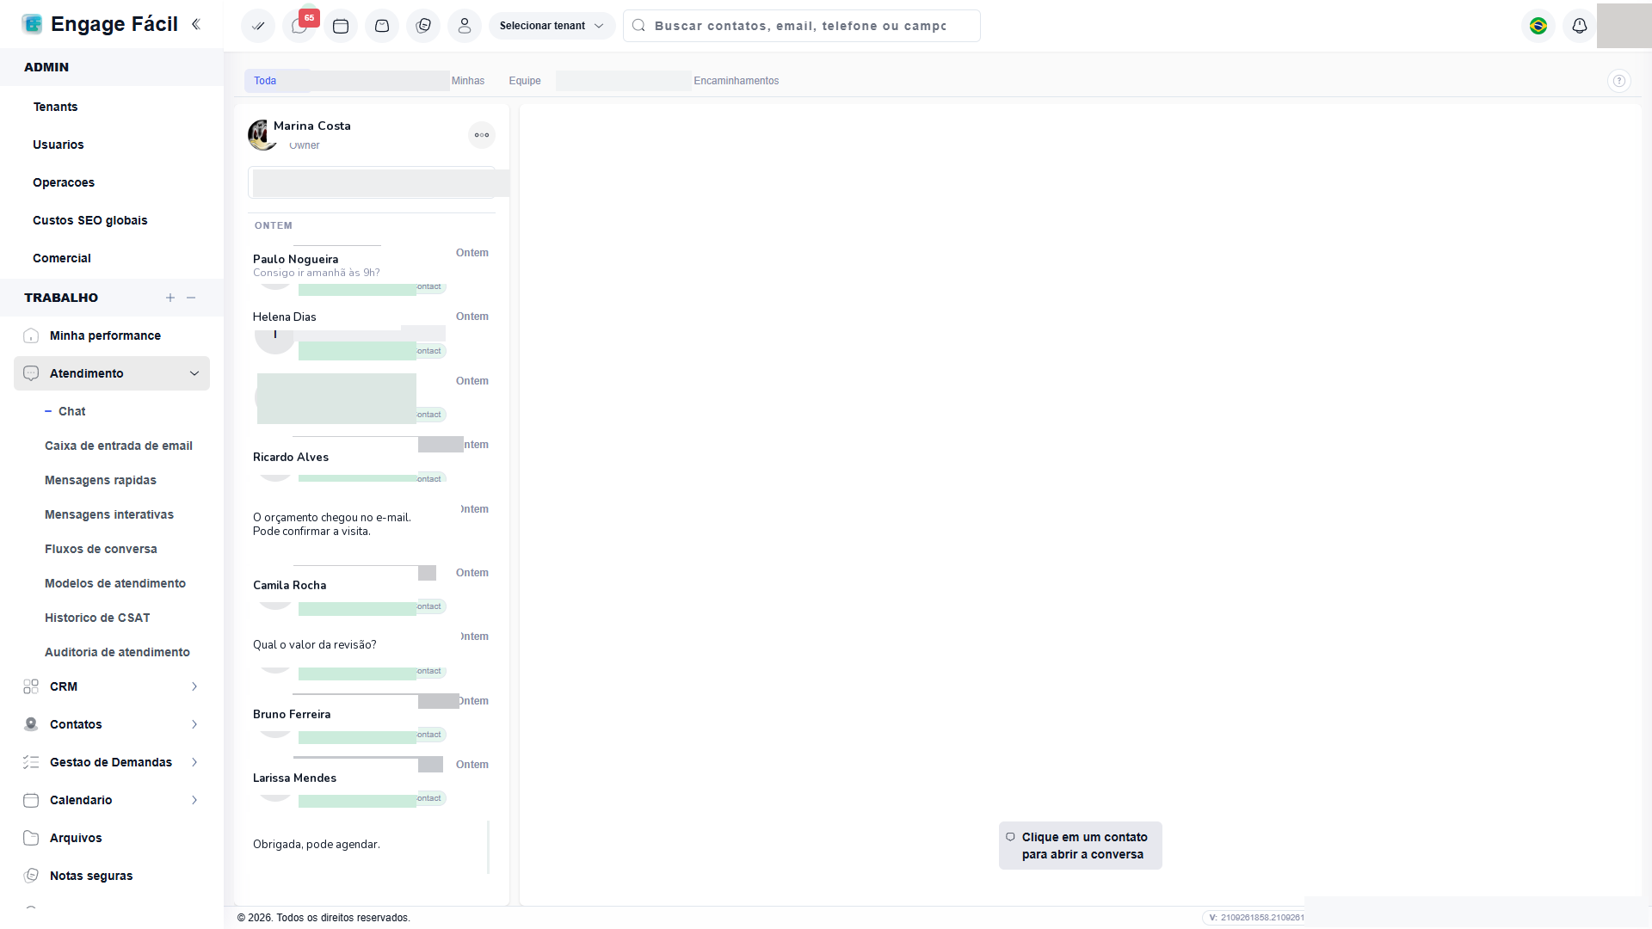Open Tenants admin page

(55, 107)
